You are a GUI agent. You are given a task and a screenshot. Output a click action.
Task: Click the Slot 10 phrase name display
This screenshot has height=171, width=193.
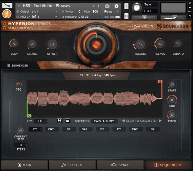tap(98, 75)
